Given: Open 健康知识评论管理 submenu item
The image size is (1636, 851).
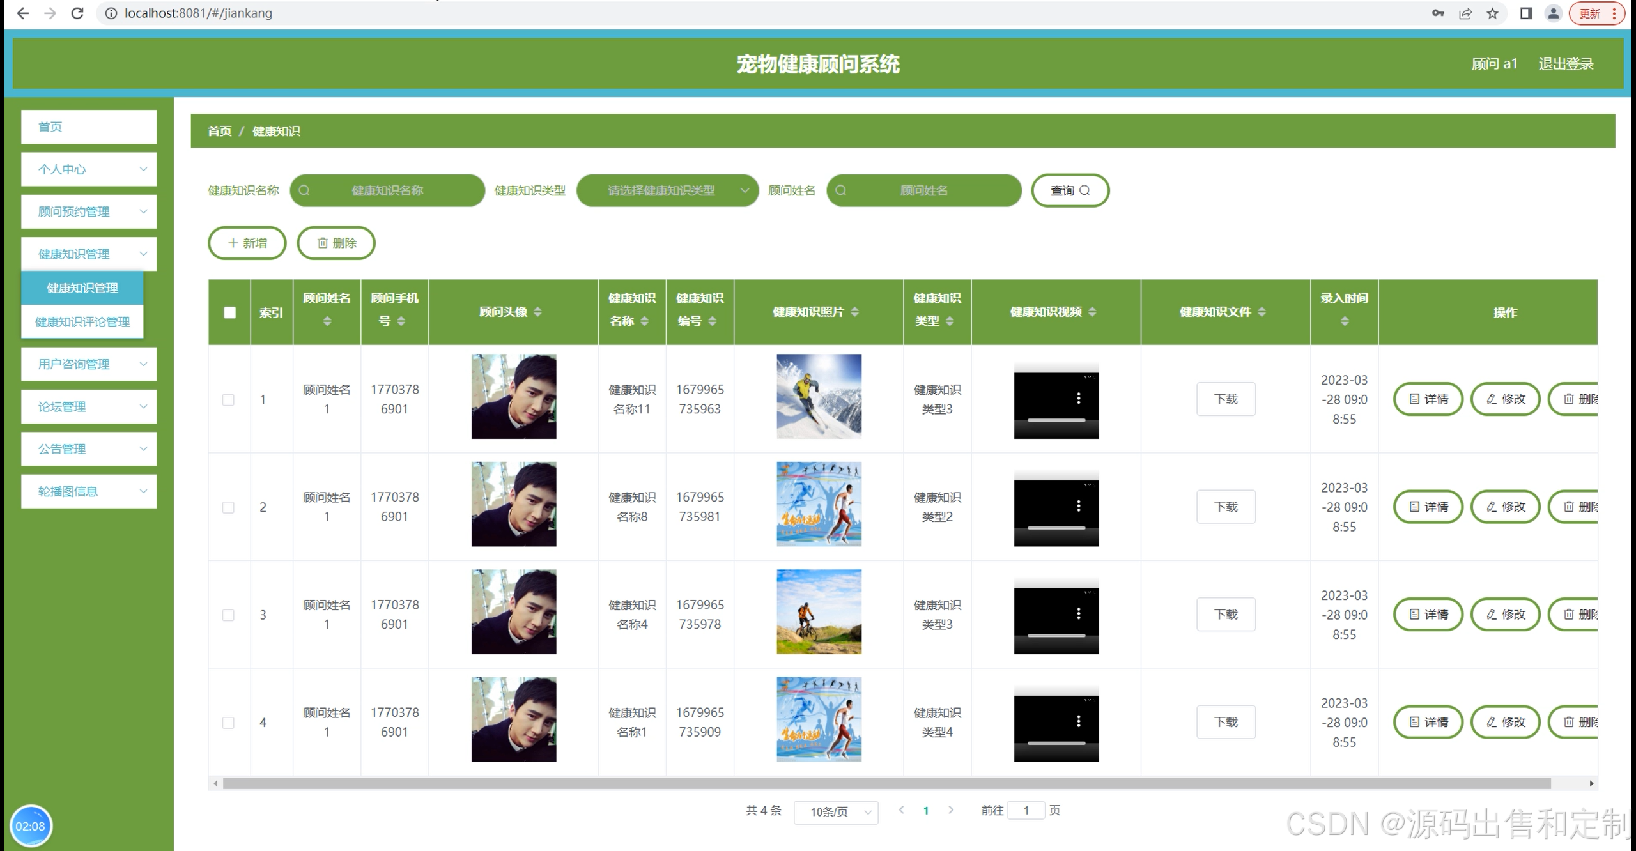Looking at the screenshot, I should tap(82, 322).
